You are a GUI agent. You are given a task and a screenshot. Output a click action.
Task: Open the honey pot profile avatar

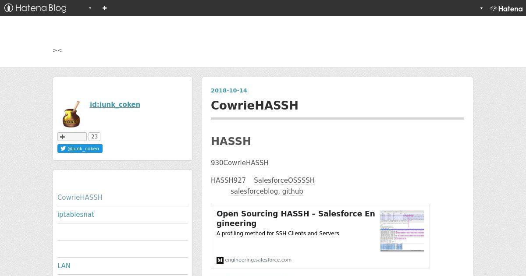[71, 114]
